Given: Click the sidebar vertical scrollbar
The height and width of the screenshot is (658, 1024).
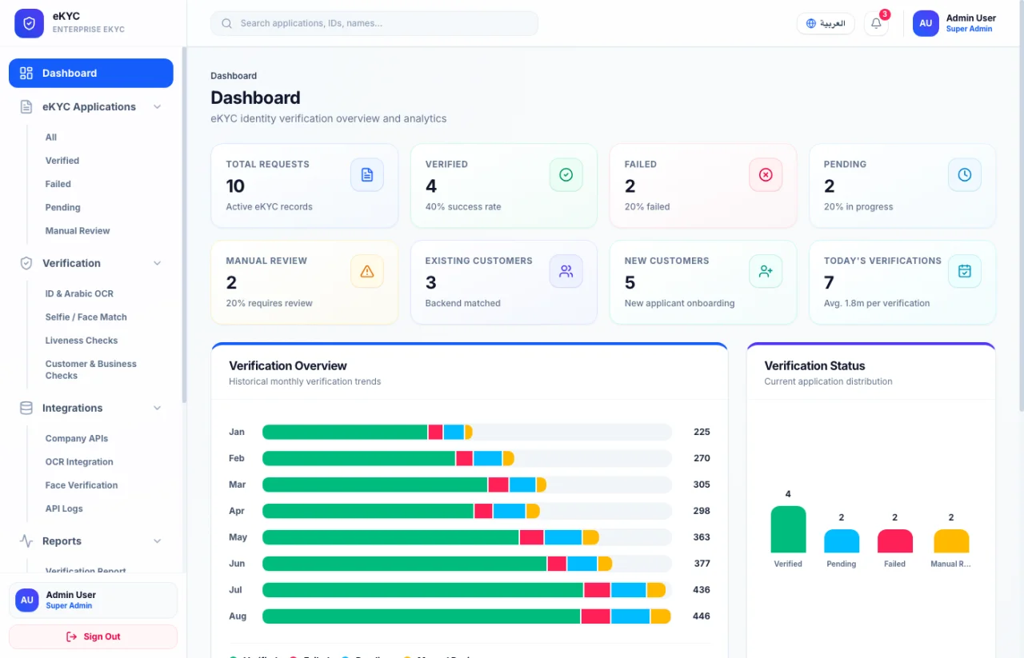Looking at the screenshot, I should (184, 225).
